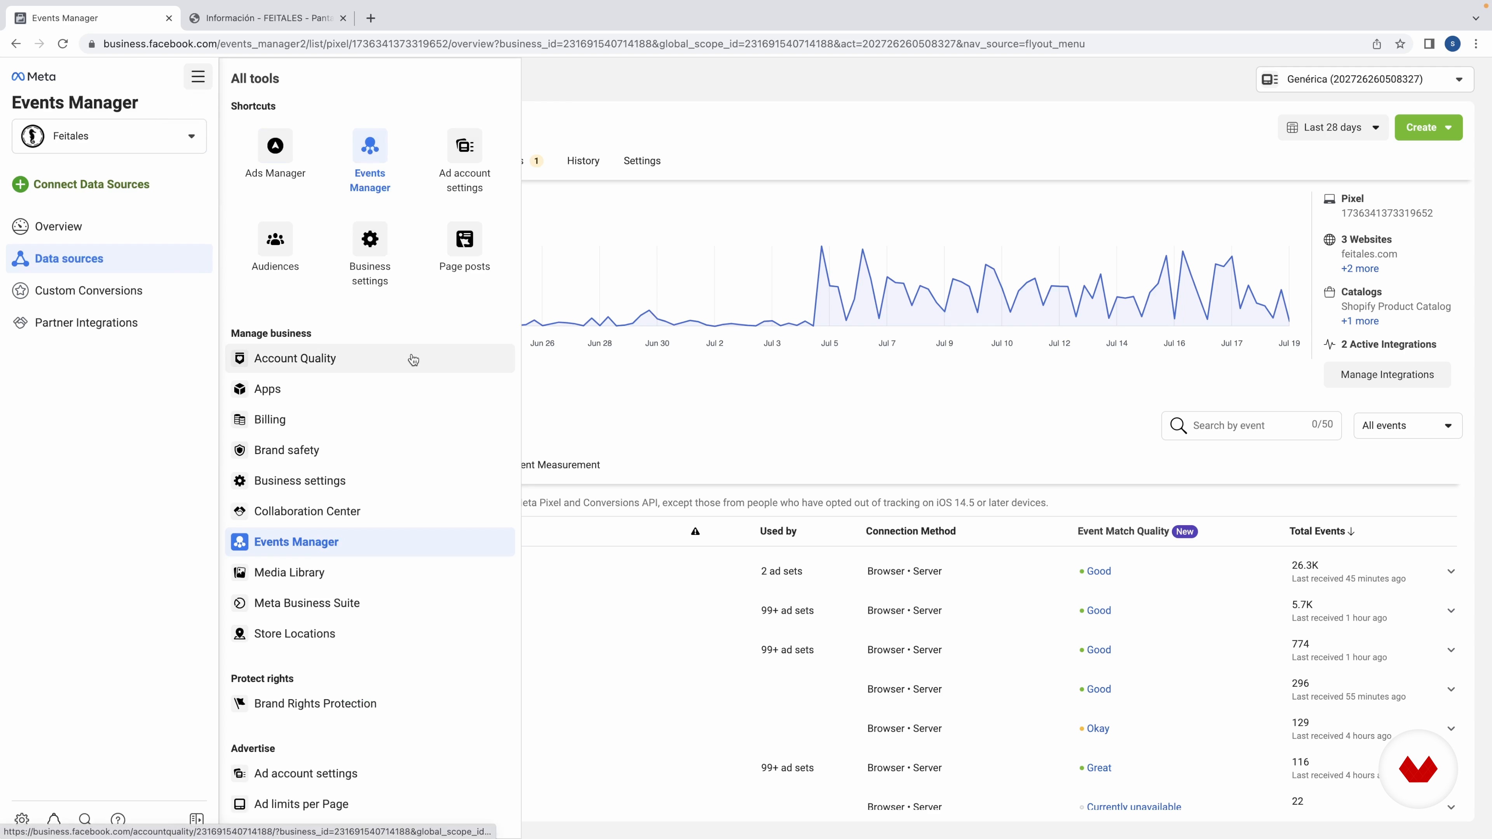
Task: Expand the 26.3K events row
Action: tap(1451, 571)
